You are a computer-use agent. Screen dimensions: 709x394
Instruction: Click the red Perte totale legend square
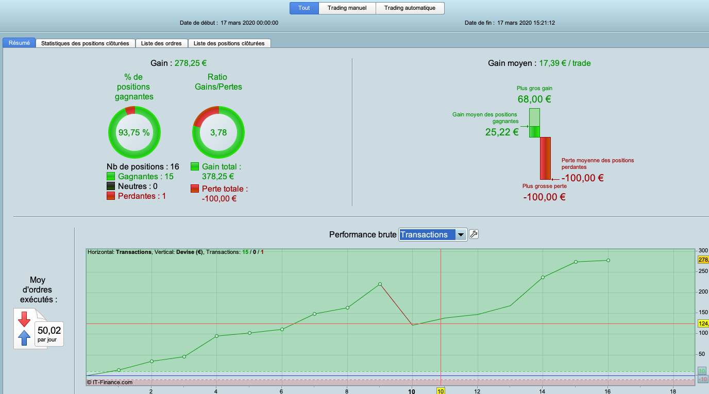pos(195,189)
